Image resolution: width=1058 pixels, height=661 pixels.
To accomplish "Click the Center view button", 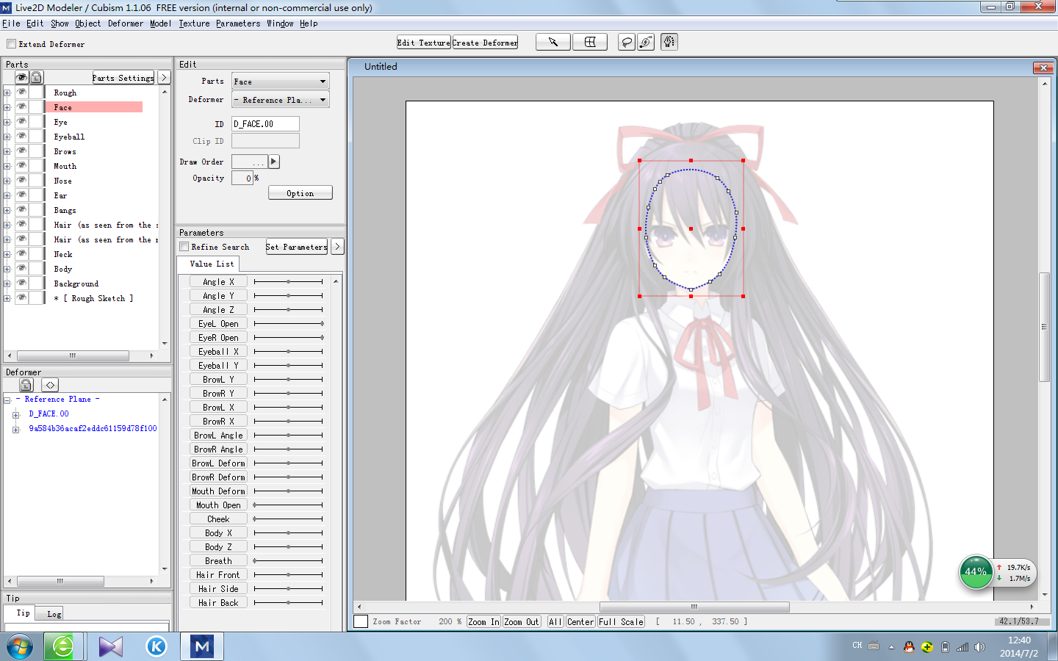I will pos(580,621).
